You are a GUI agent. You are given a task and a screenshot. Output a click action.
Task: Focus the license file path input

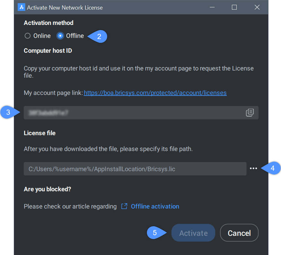pos(135,169)
